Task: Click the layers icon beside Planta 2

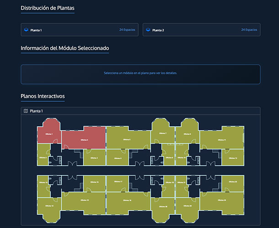Action: pyautogui.click(x=148, y=30)
